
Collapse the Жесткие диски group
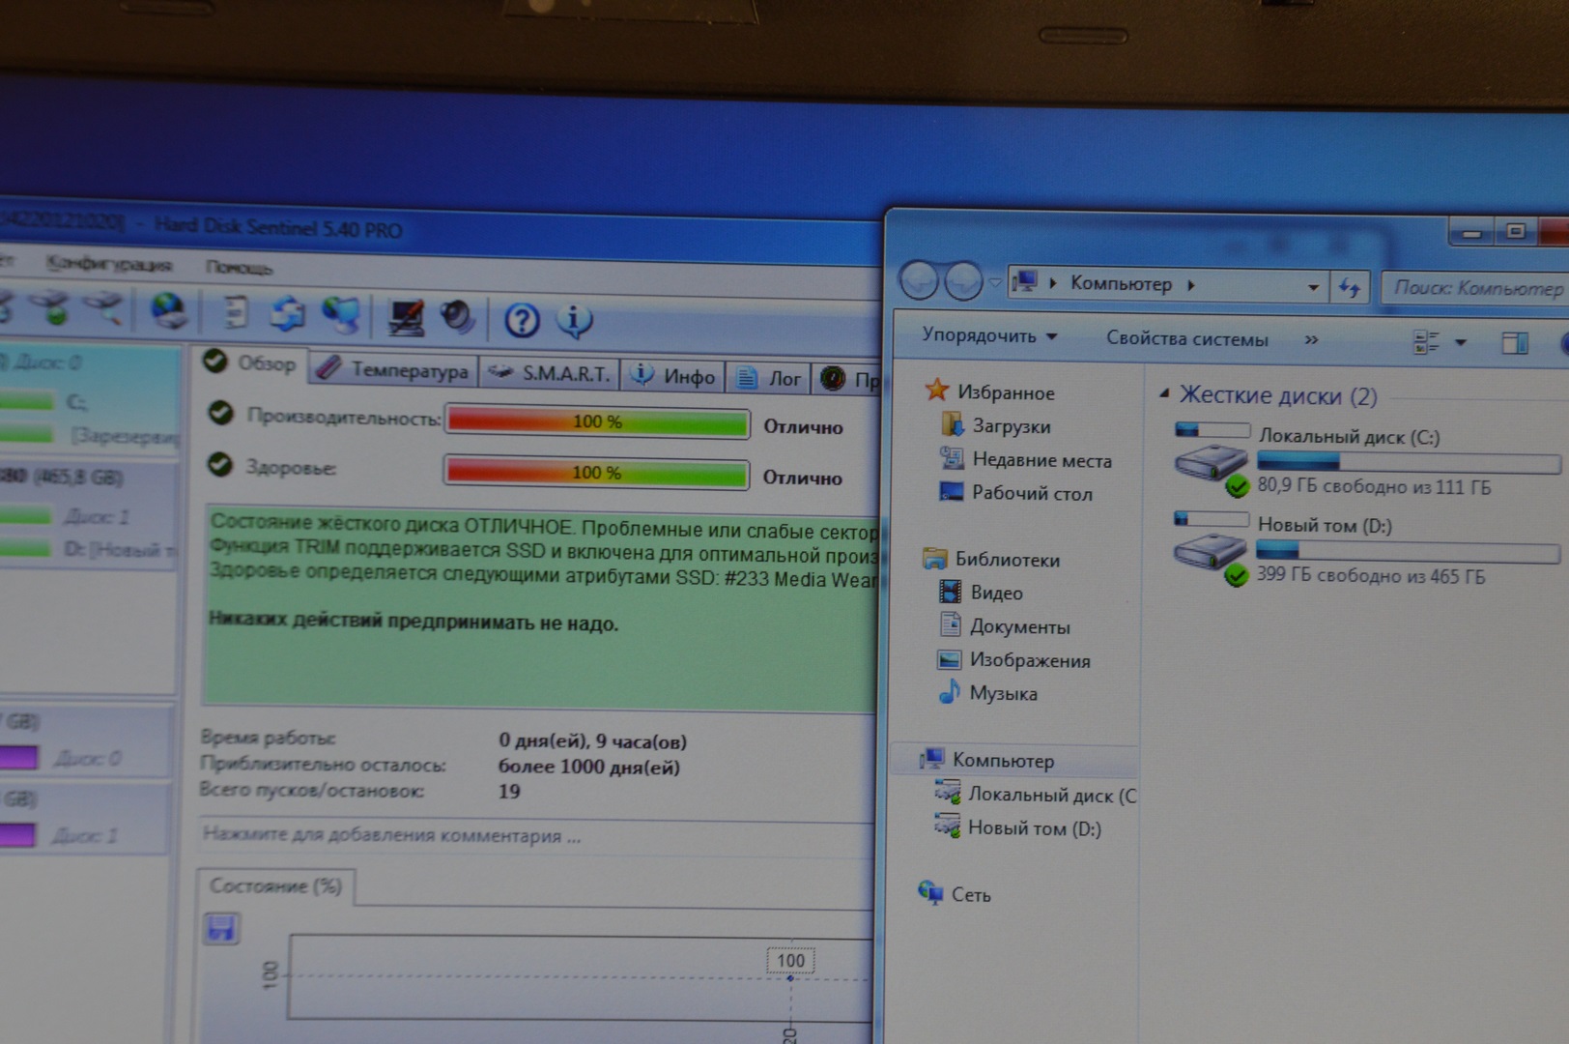coord(1164,393)
